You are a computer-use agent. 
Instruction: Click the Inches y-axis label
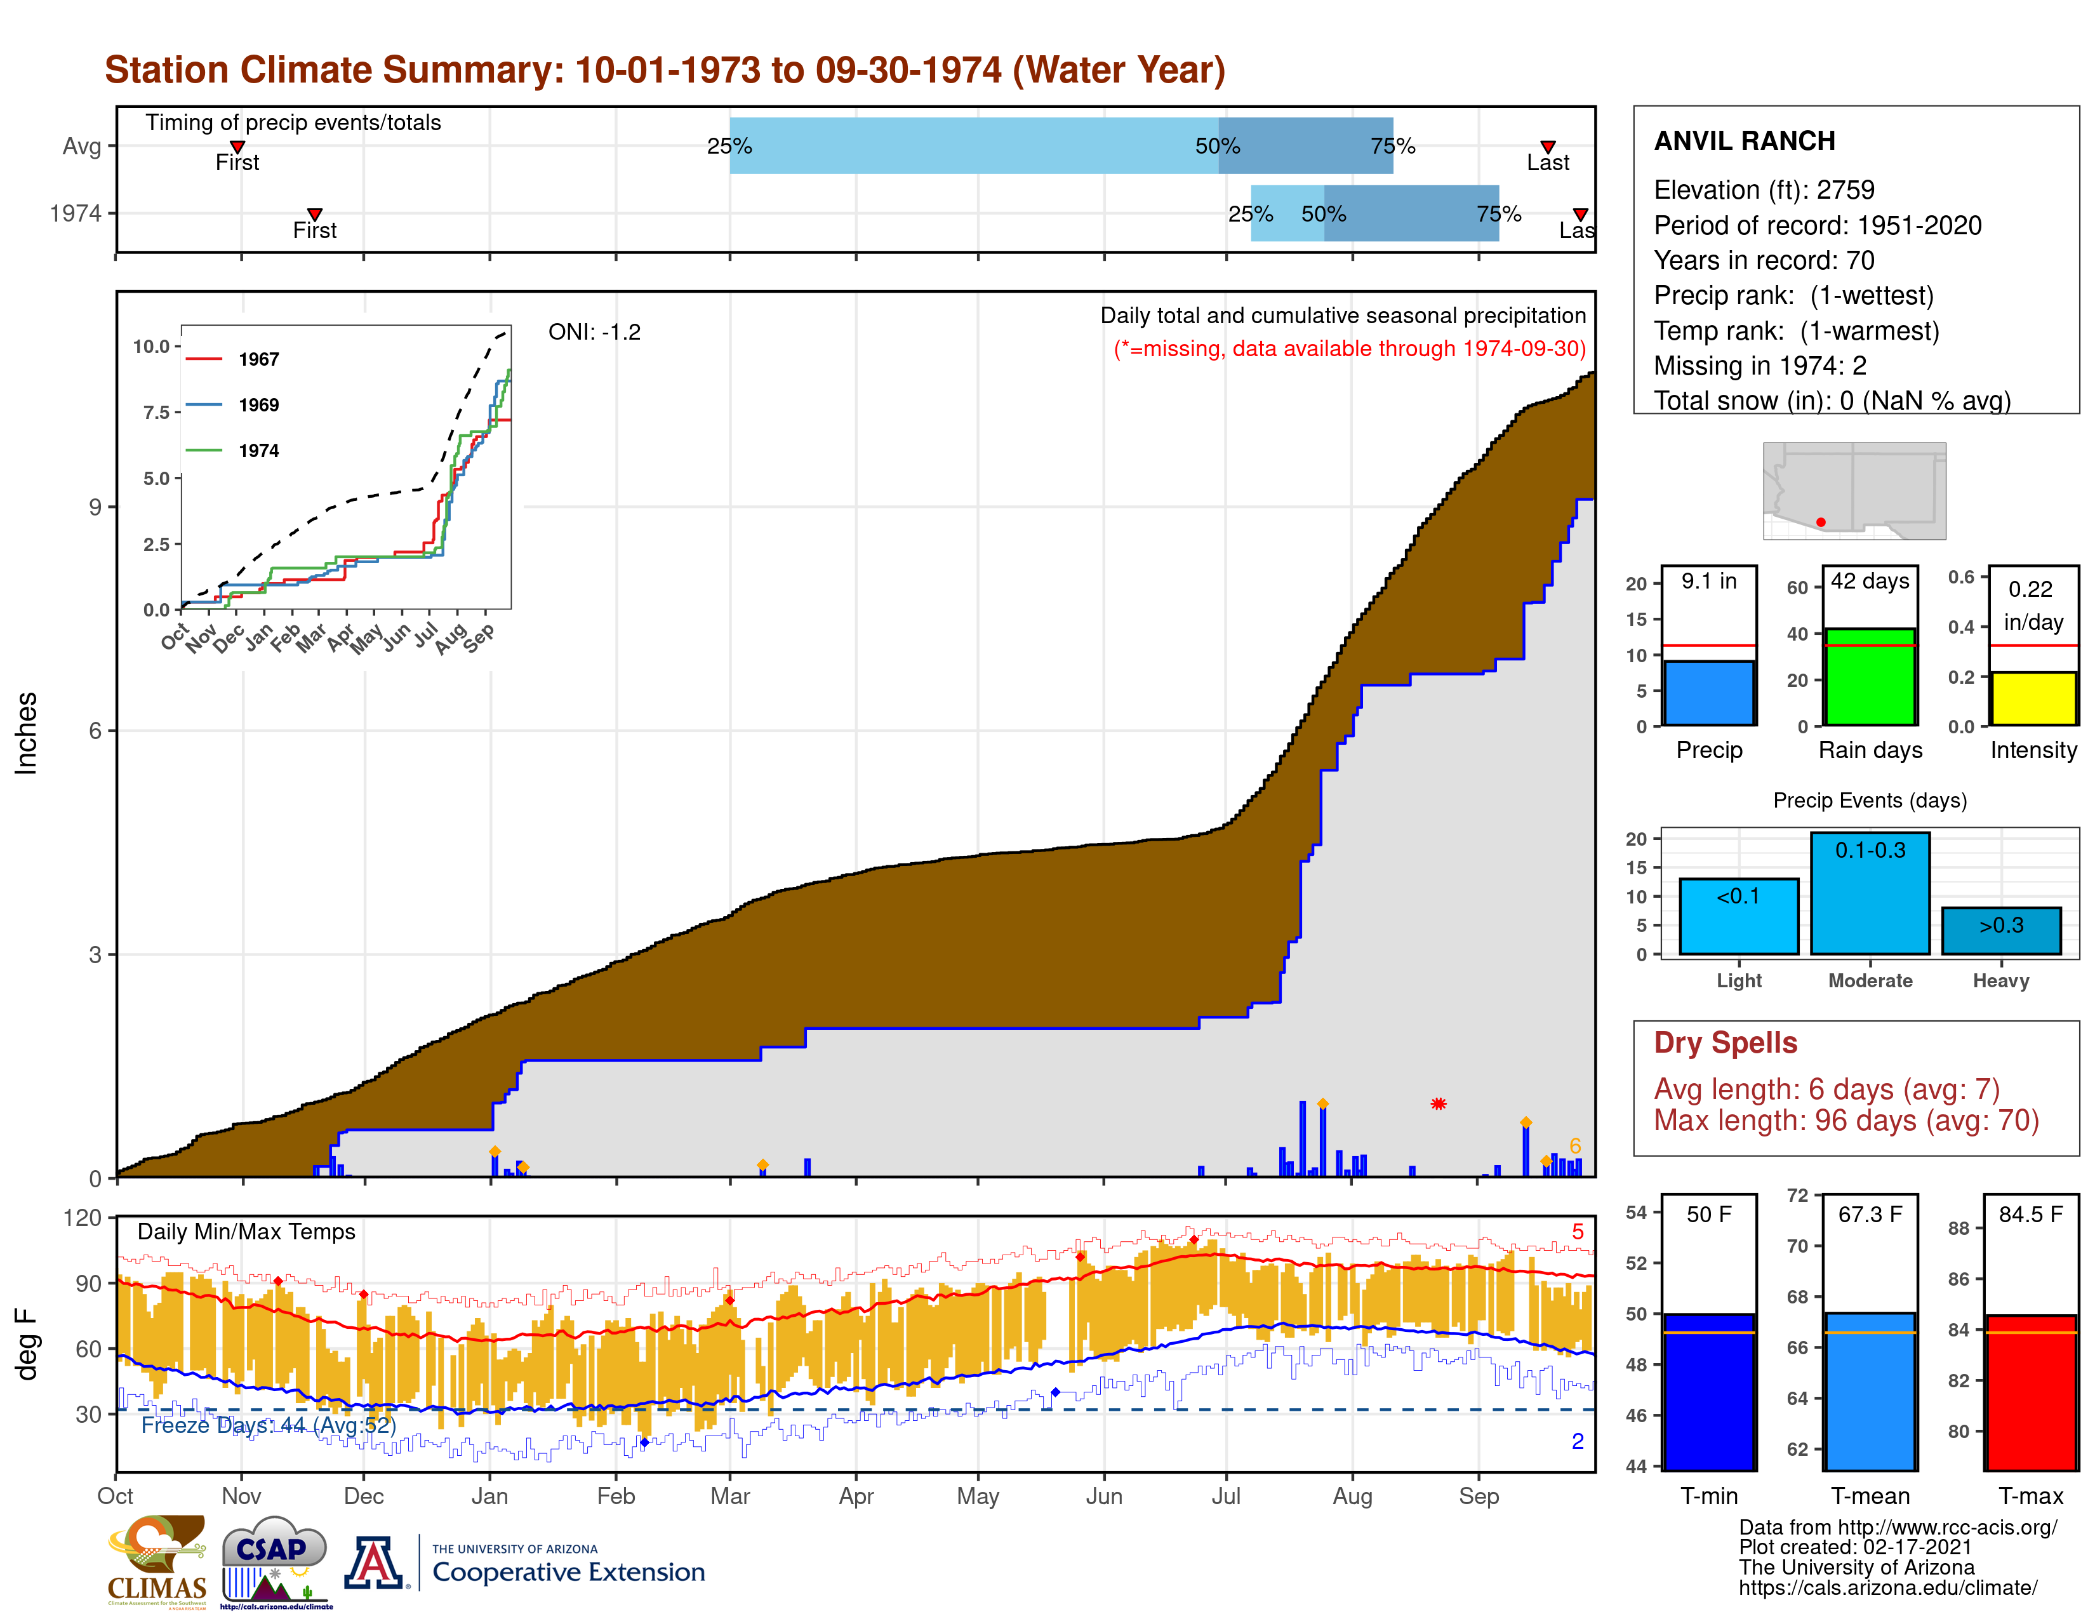tap(27, 734)
